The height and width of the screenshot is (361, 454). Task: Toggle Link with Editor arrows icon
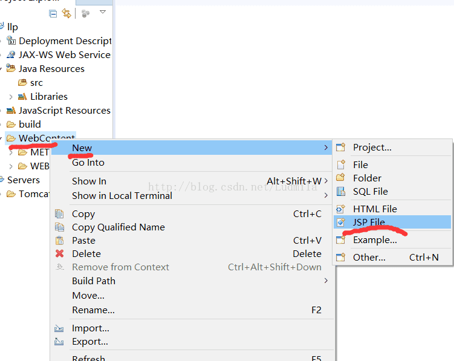click(66, 13)
